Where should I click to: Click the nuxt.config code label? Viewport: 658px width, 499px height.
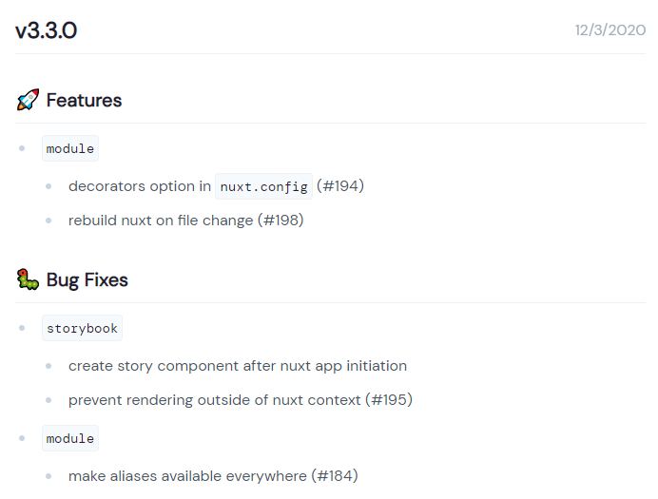(x=263, y=186)
